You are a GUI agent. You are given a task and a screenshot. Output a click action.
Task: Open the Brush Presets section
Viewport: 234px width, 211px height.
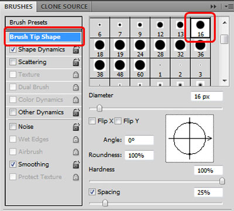[x=29, y=22]
